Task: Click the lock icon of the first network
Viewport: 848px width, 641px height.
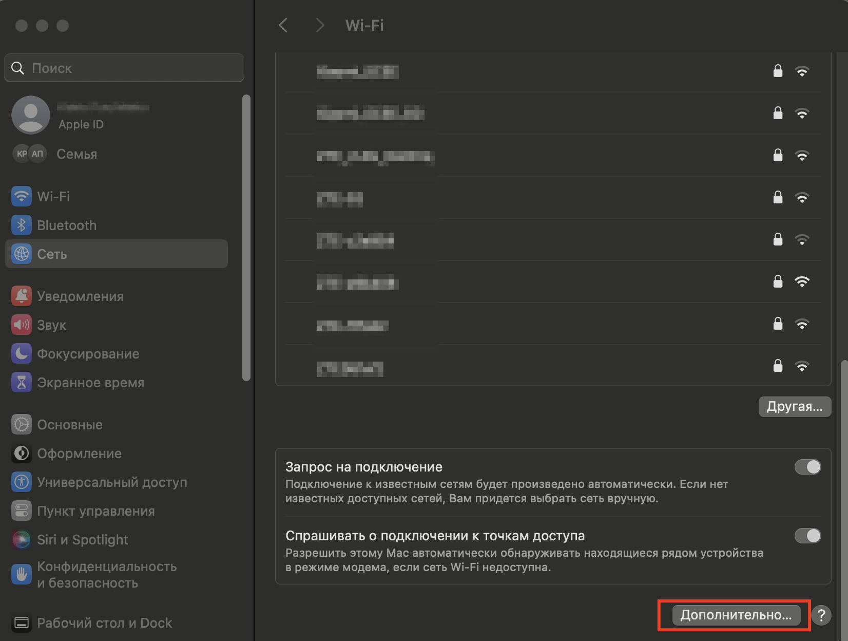Action: [x=778, y=71]
